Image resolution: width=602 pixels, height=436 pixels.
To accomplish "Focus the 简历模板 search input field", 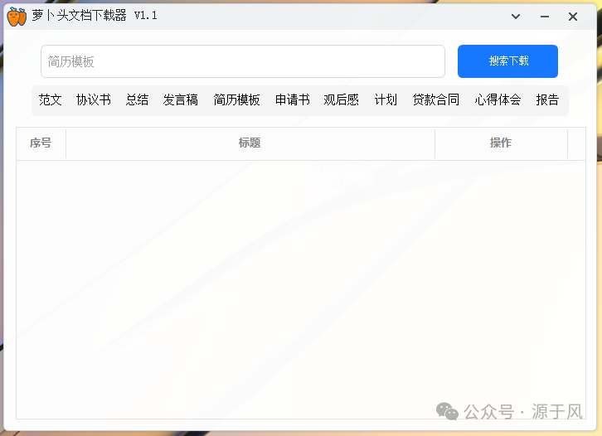I will pos(243,61).
